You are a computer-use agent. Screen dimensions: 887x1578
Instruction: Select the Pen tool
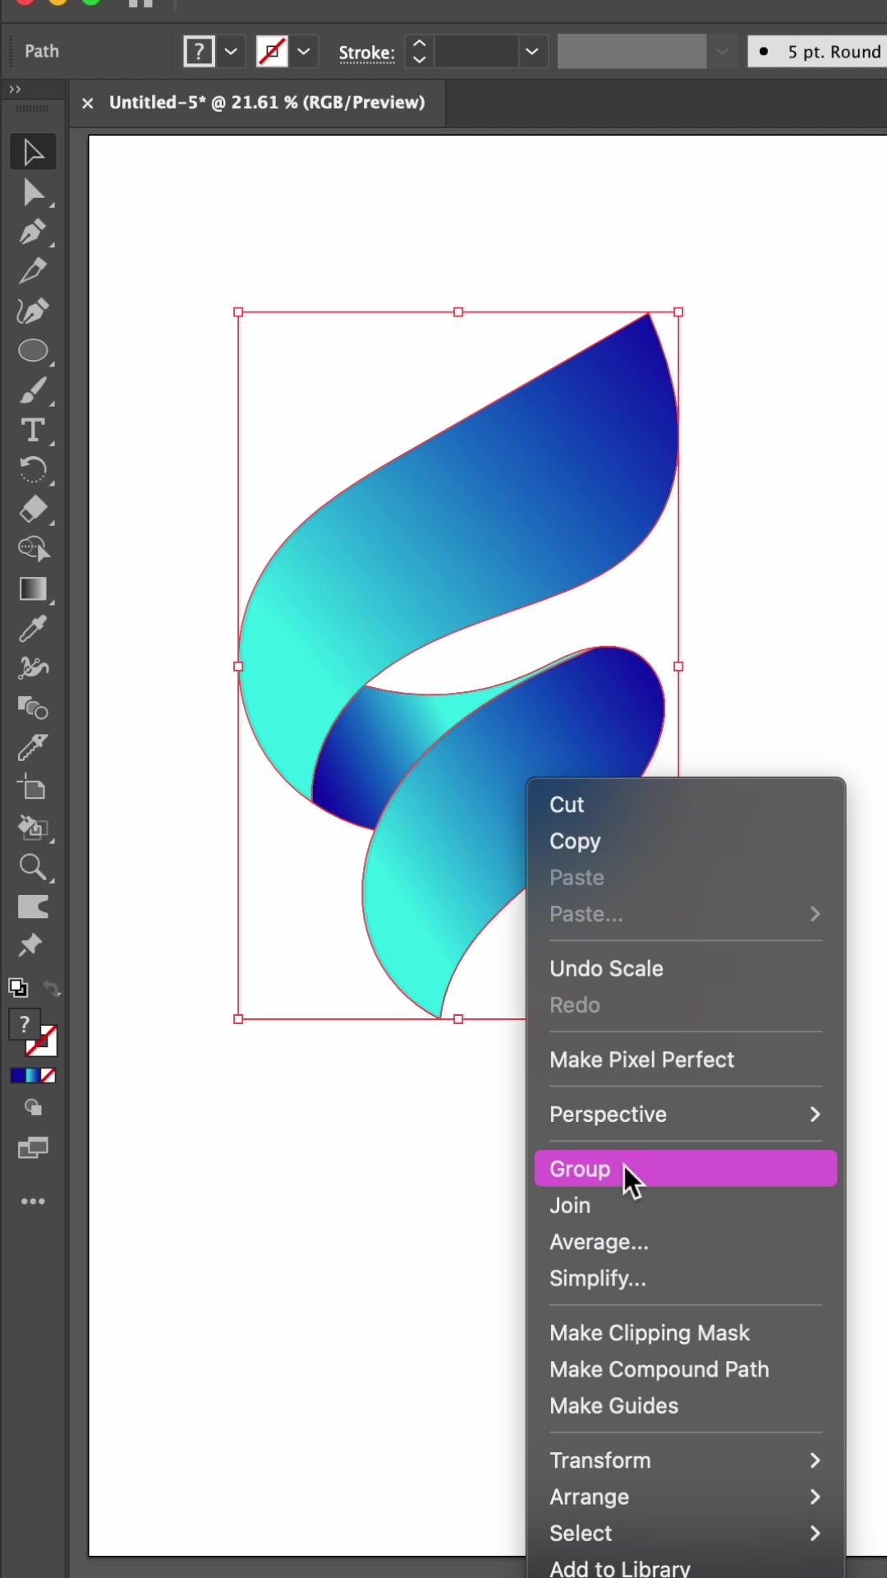33,233
